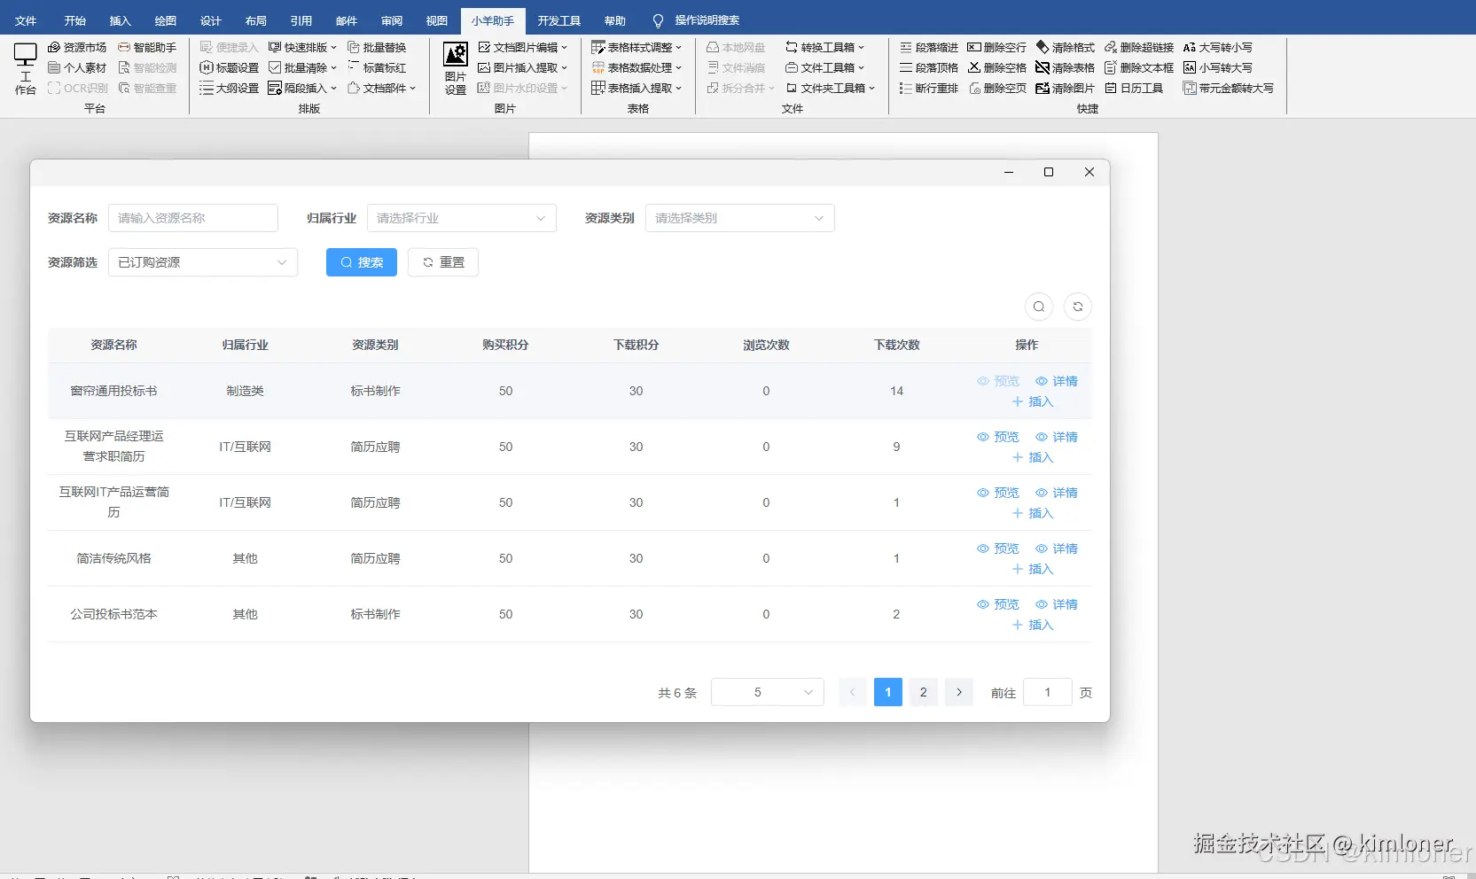Open 图片设置 picture settings
Screen dimensions: 1476x879
click(456, 68)
